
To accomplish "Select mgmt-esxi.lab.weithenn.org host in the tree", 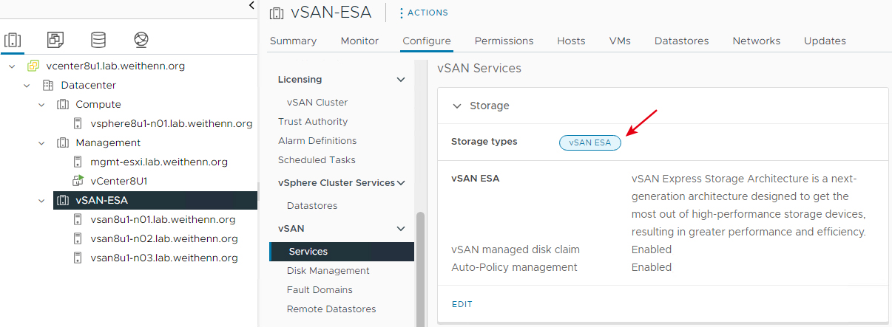I will click(159, 162).
